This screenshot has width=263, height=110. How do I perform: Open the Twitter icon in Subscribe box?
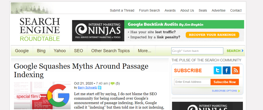coord(218,70)
